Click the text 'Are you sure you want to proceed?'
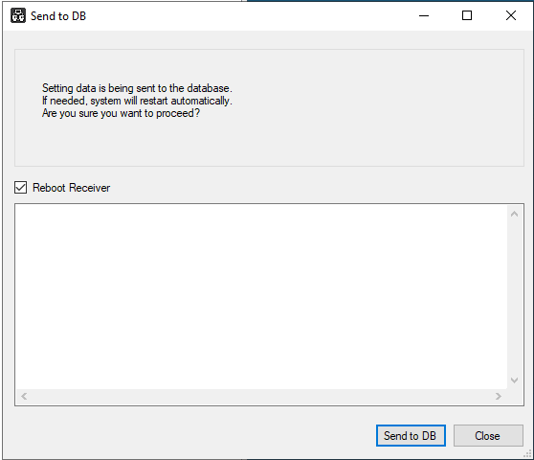The image size is (534, 460). (x=121, y=113)
